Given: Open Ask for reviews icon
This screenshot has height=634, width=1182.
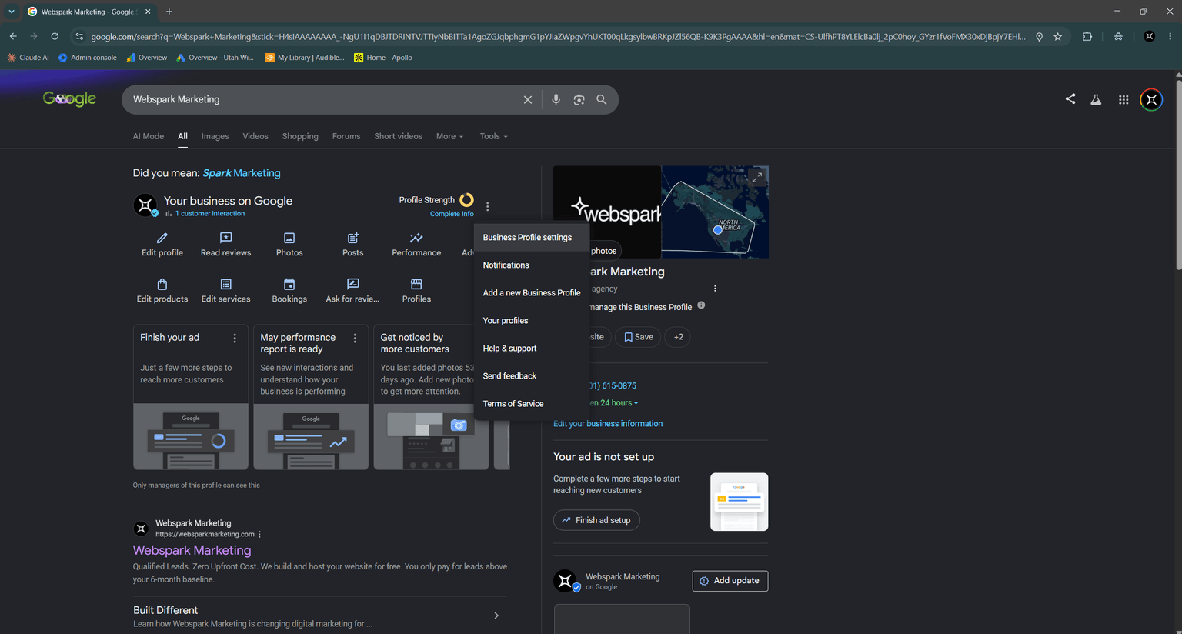Looking at the screenshot, I should coord(352,284).
